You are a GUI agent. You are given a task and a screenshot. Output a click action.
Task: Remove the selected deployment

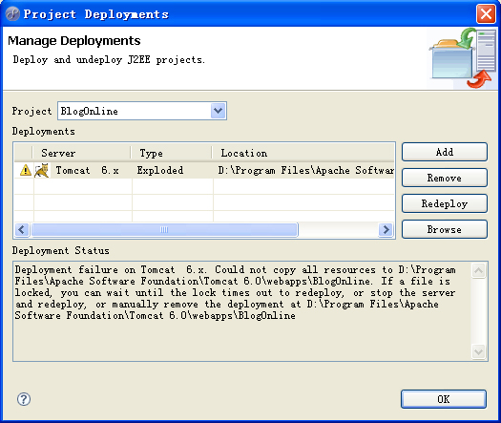[x=445, y=178]
